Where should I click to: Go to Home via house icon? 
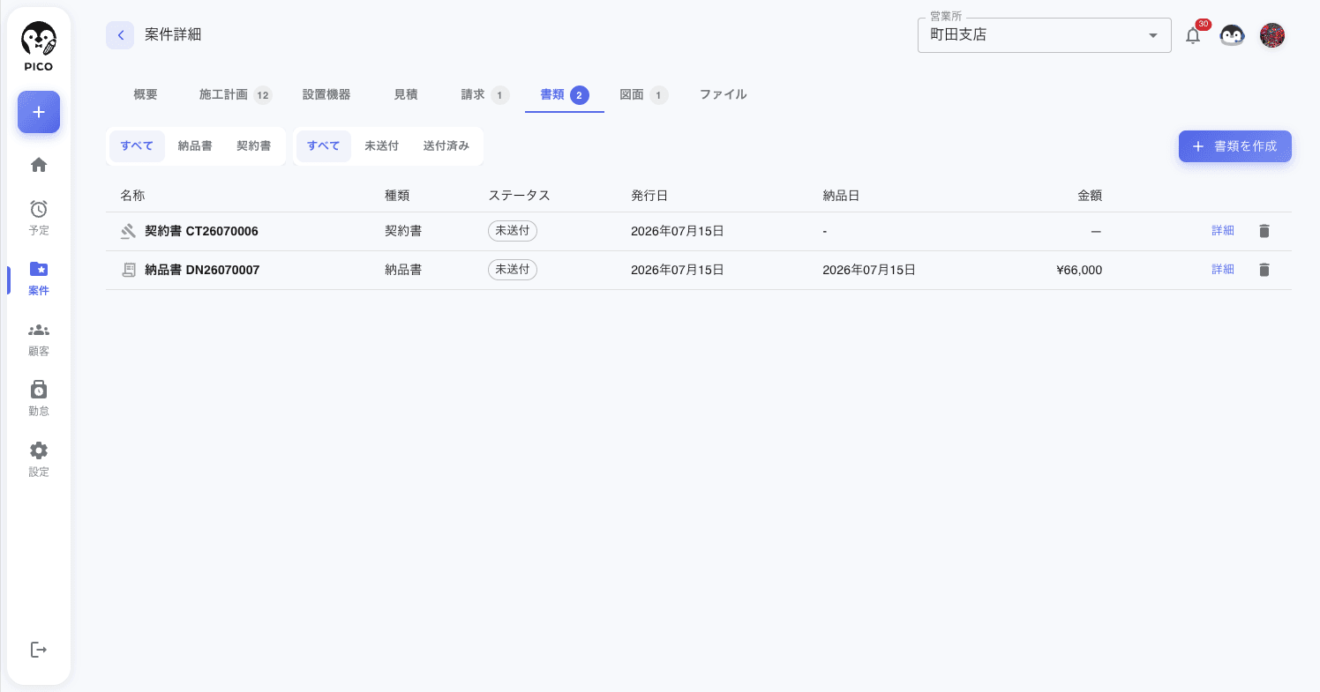(39, 165)
